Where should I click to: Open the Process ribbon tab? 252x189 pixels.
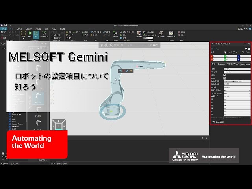coord(19,29)
